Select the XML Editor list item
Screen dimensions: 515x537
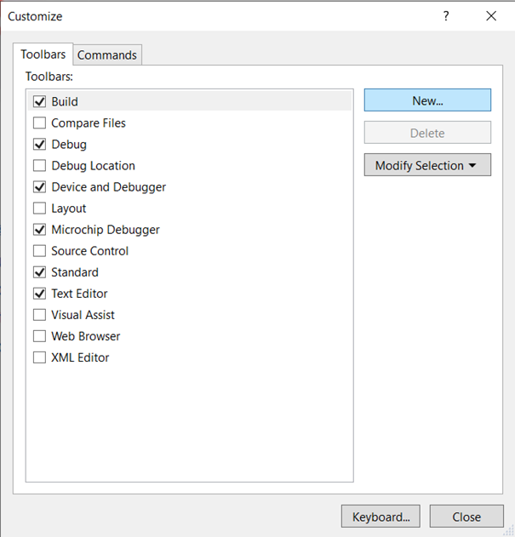pyautogui.click(x=80, y=357)
